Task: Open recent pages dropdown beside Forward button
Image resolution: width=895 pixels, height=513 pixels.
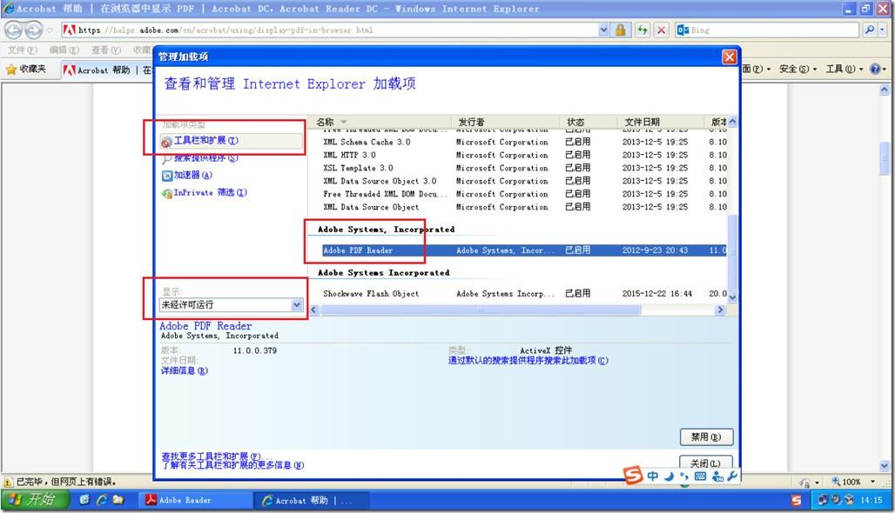Action: 50,30
